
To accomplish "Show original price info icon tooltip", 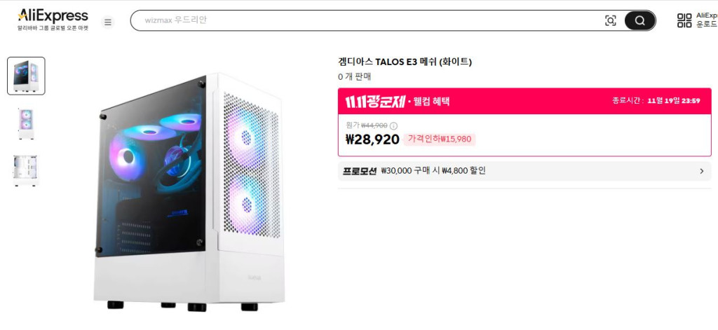I will point(393,126).
